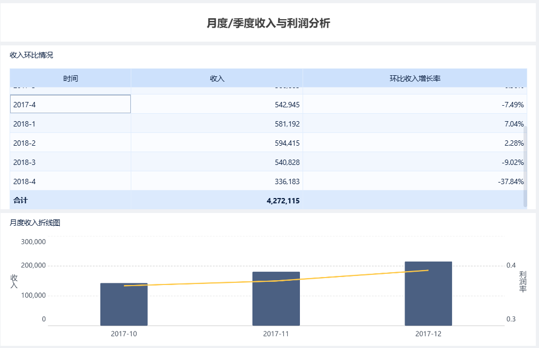Click the growth rate -7.49%
Viewport: 539px width, 348px height.
512,105
